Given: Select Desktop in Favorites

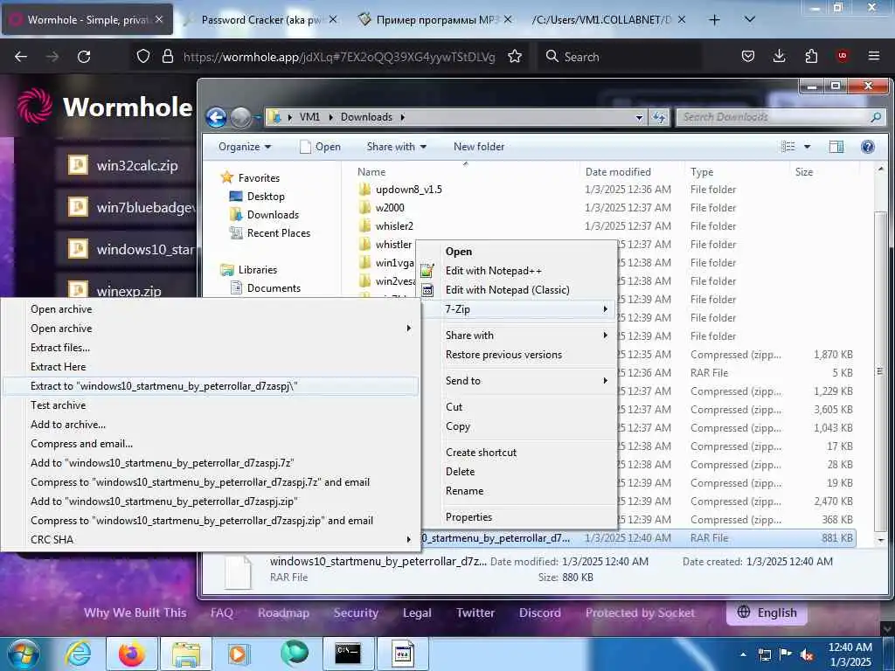Looking at the screenshot, I should click(257, 197).
